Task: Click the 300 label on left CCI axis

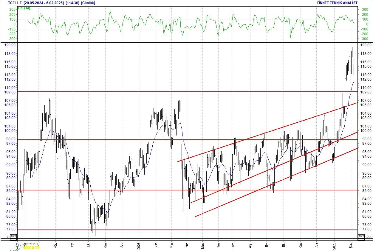Action: point(12,10)
